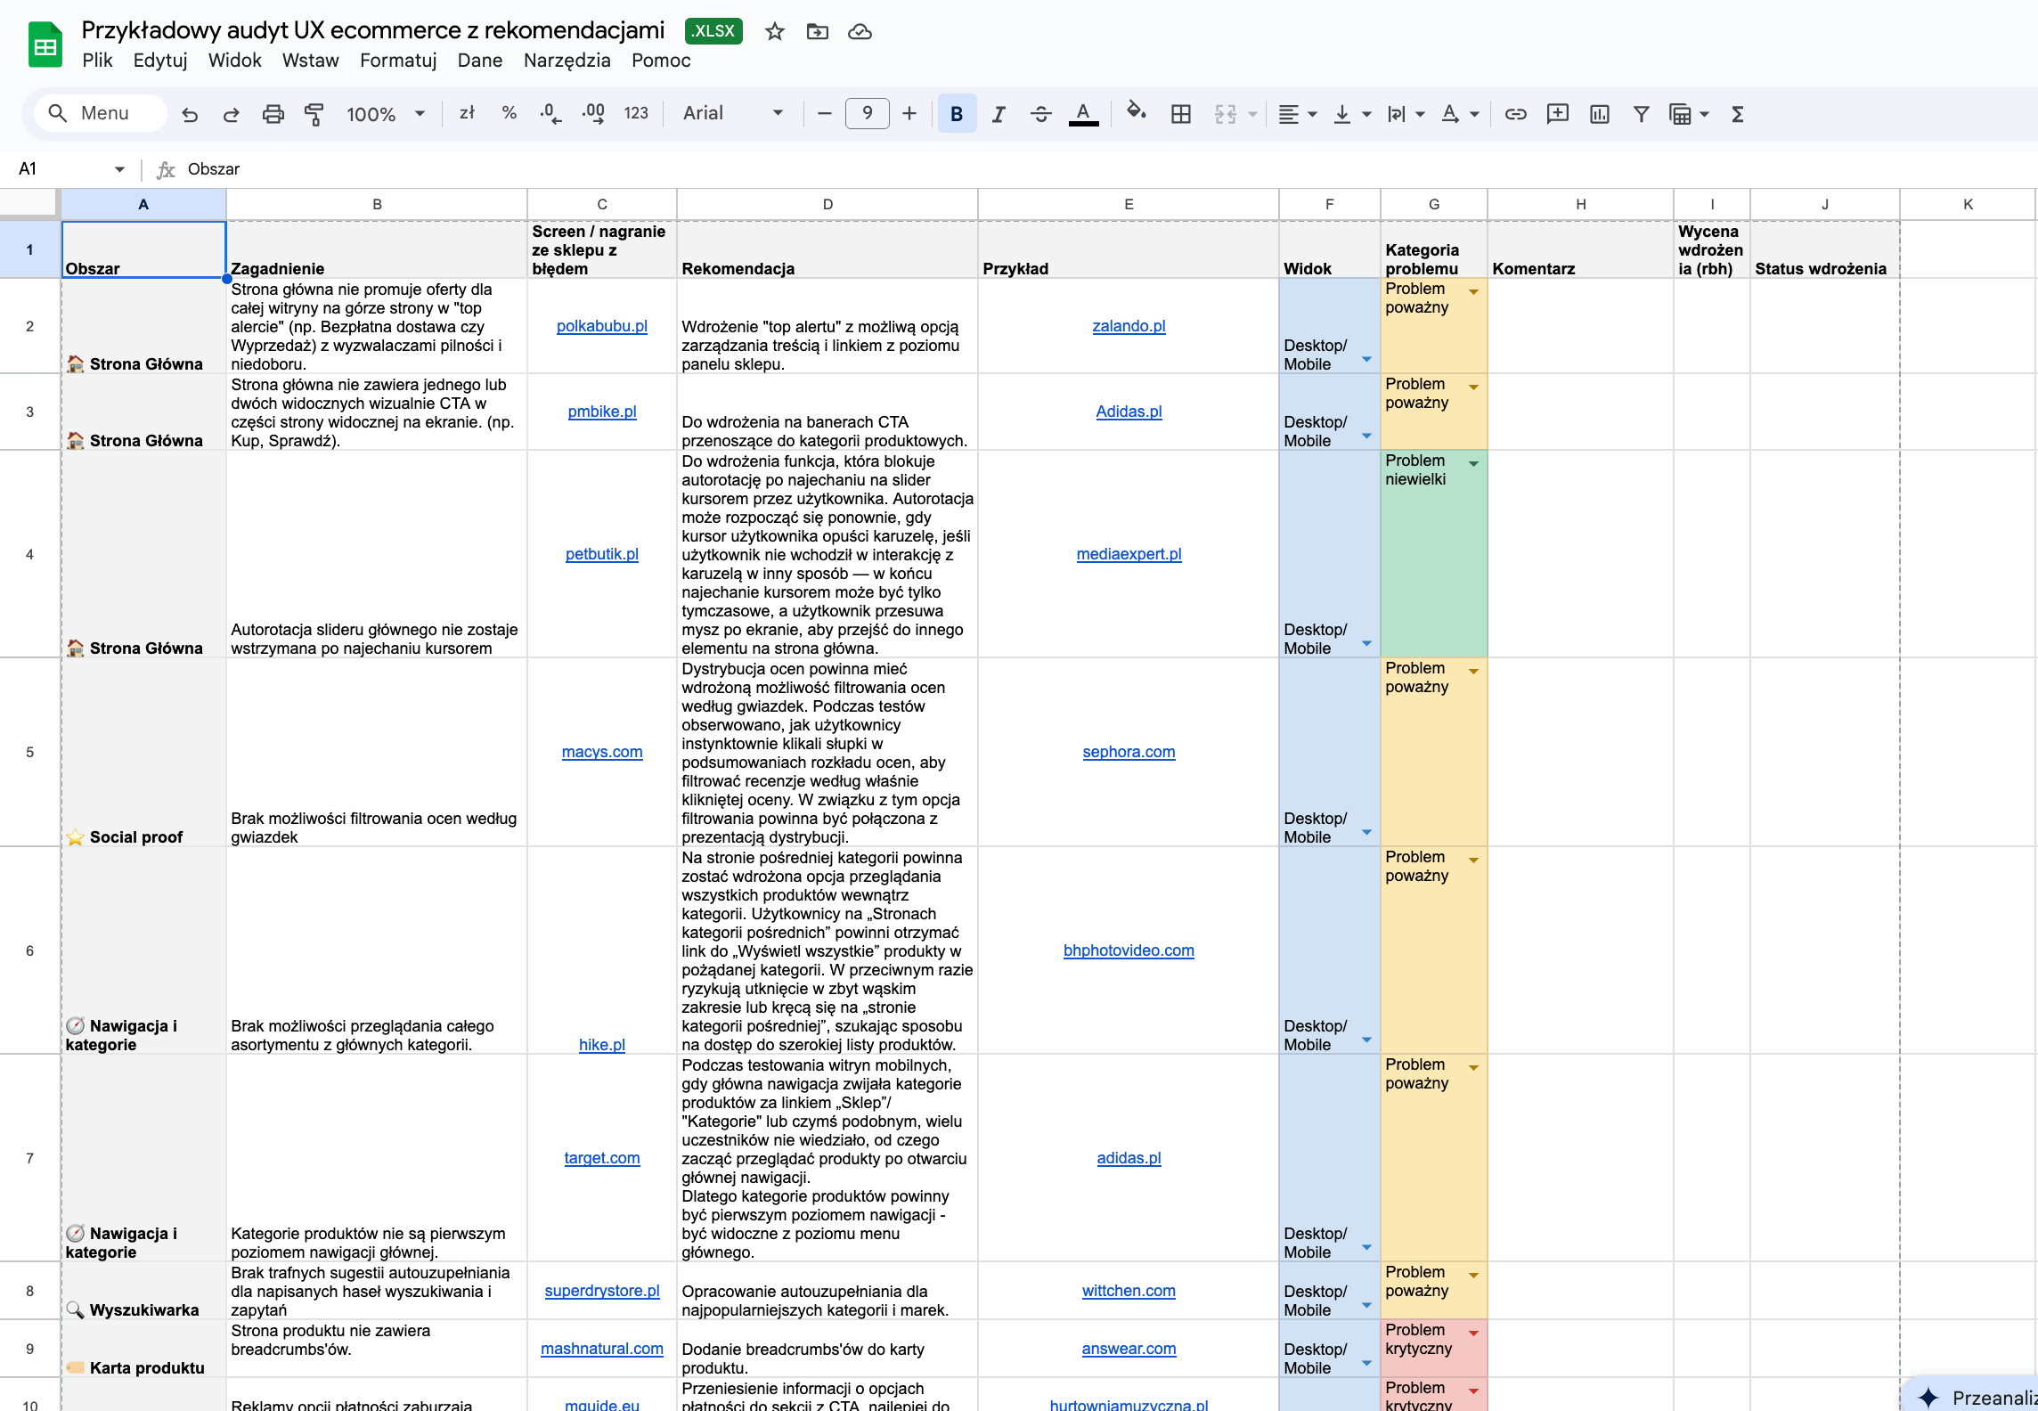Decrease font size with minus button
This screenshot has width=2038, height=1411.
pyautogui.click(x=824, y=113)
